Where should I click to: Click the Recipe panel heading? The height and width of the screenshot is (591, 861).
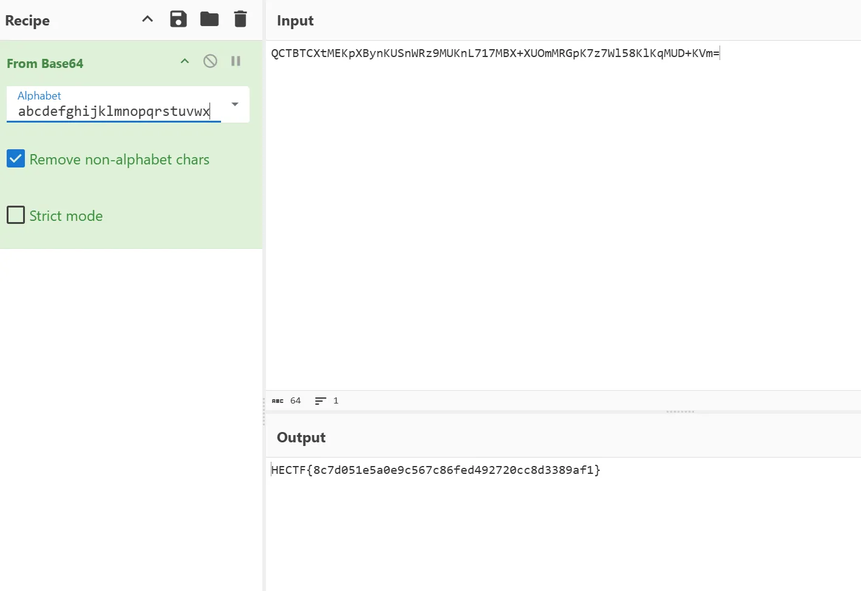(27, 21)
